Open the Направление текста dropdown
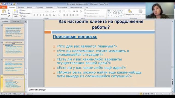Image resolution: width=175 pixels, height=98 pixels. point(93,10)
